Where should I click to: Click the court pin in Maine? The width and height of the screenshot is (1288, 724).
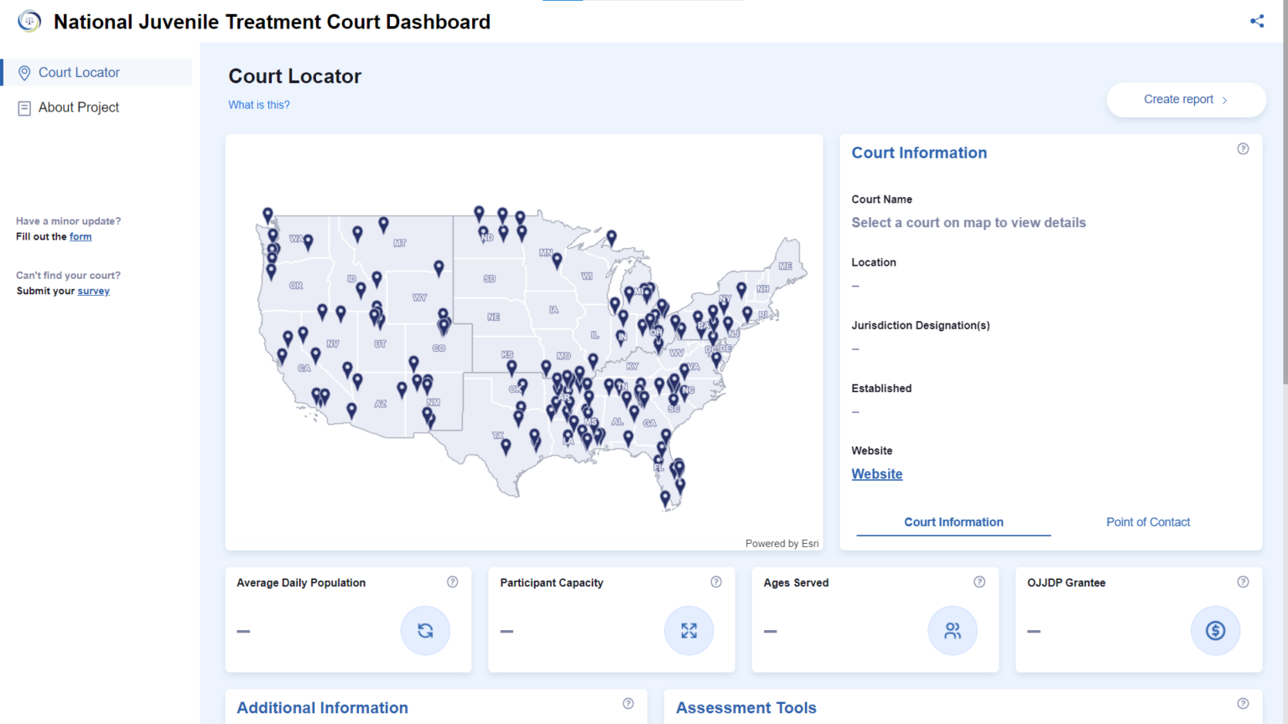[x=741, y=290]
